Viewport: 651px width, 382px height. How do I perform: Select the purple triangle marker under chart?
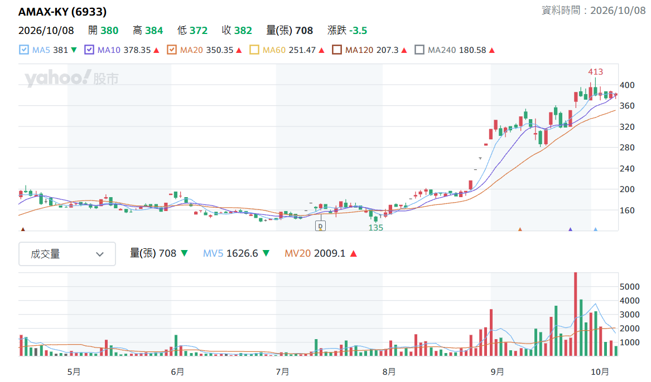pyautogui.click(x=570, y=229)
